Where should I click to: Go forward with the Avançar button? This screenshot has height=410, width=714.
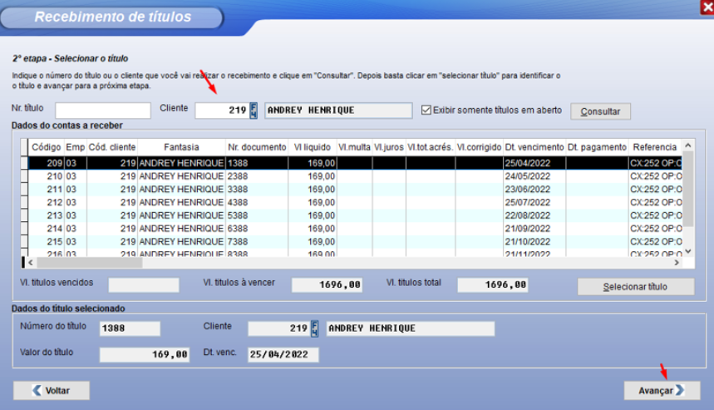pyautogui.click(x=662, y=390)
